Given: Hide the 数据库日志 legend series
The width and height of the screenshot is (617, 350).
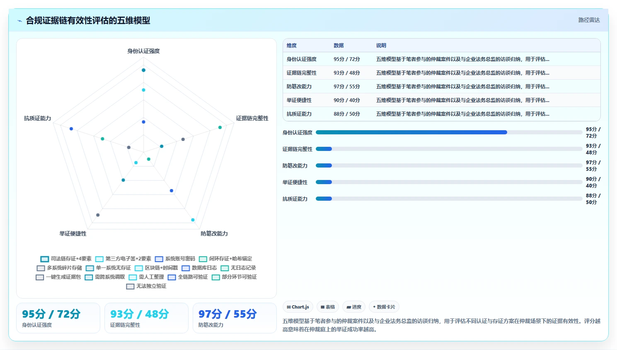Looking at the screenshot, I should point(199,268).
